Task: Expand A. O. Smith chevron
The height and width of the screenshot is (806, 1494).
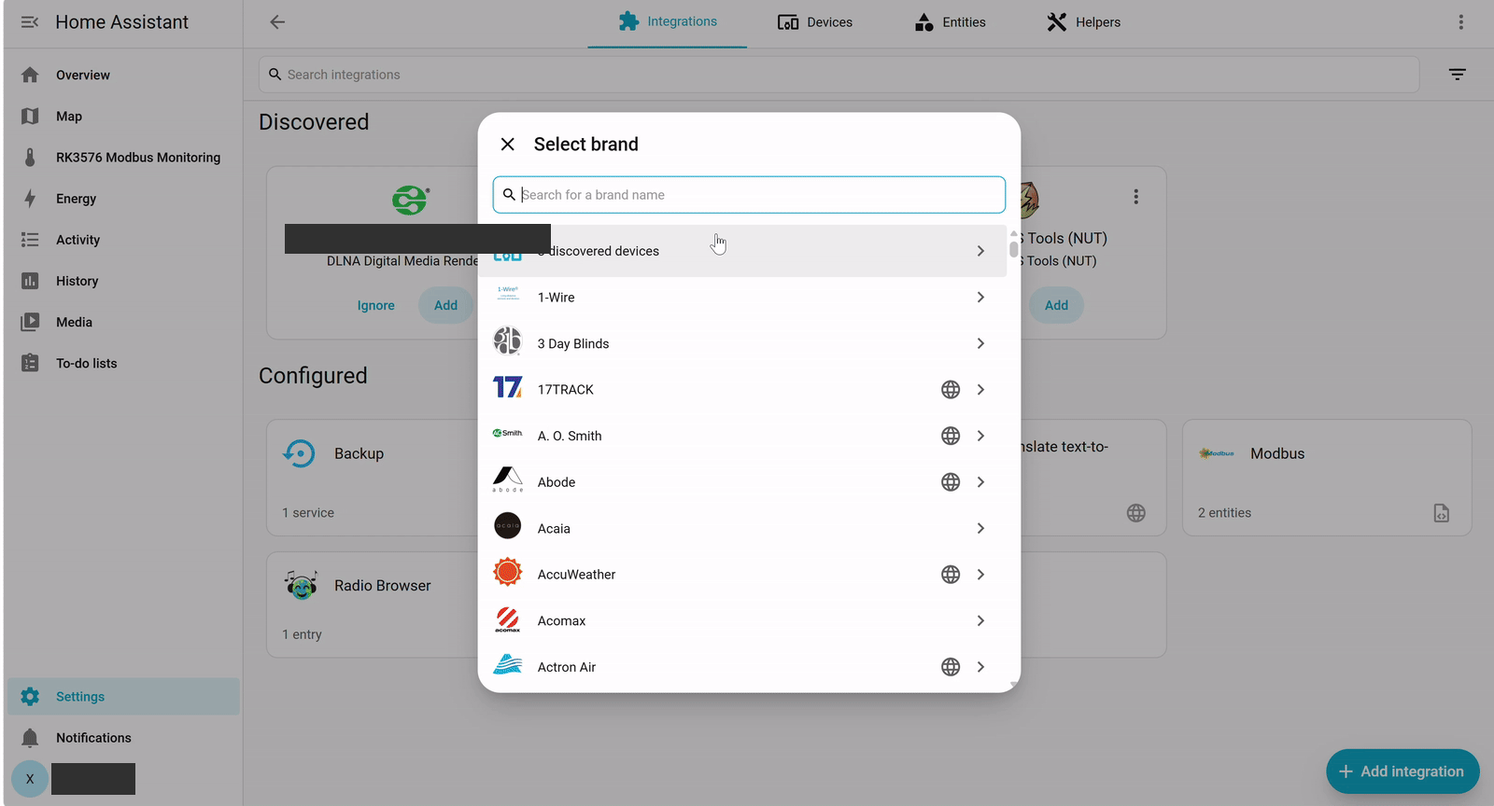Action: coord(980,436)
